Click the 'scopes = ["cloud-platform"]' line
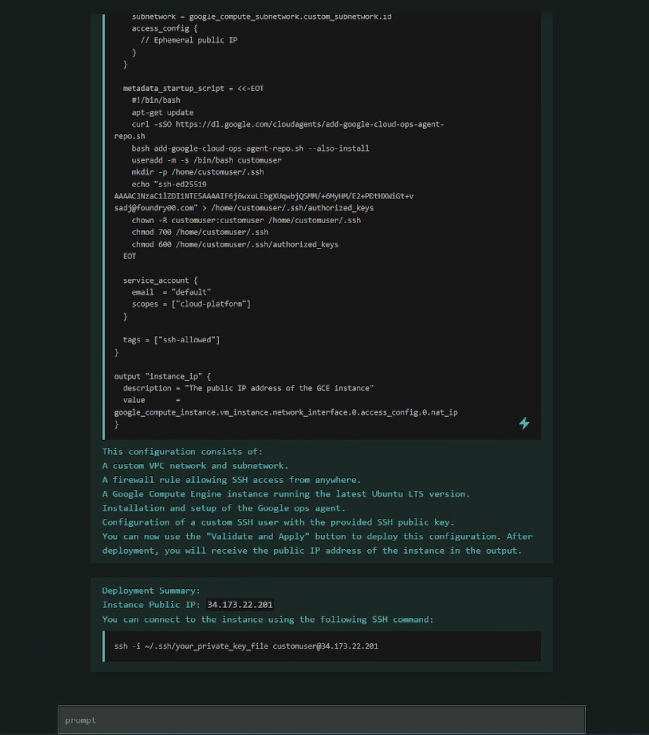This screenshot has width=649, height=735. click(191, 304)
